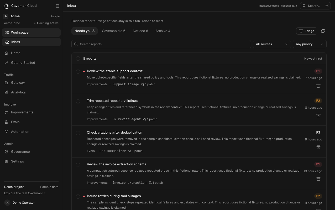Select the 'Bound retries during tool outages' report
This screenshot has height=210, width=335.
(x=78, y=197)
